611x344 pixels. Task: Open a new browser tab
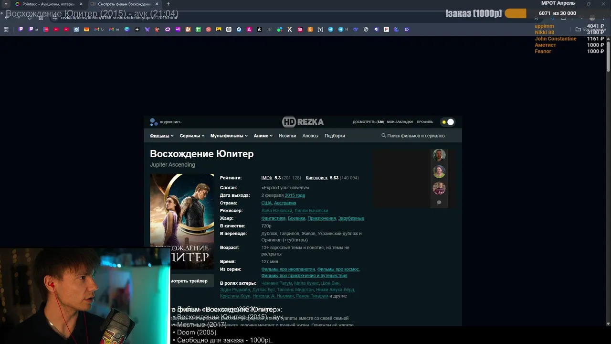click(x=168, y=4)
